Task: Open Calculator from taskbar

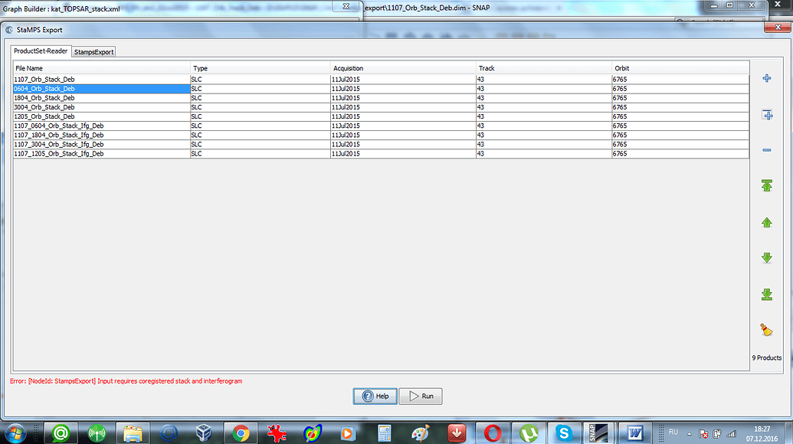Action: click(x=385, y=433)
